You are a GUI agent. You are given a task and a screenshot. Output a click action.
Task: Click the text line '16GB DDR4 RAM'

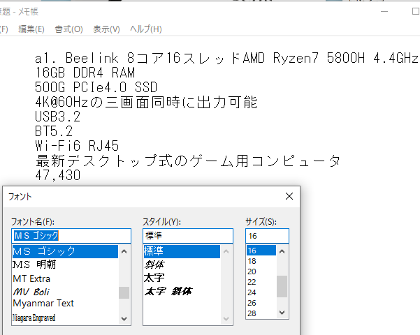(85, 73)
